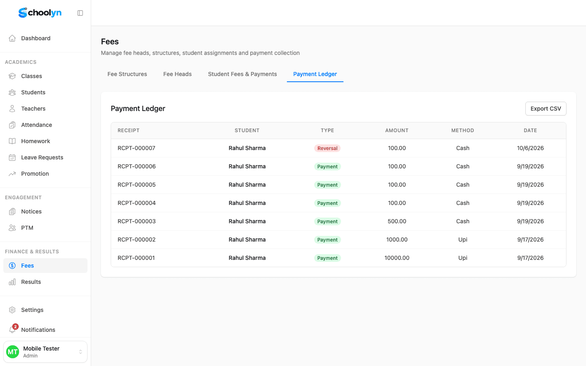Image resolution: width=586 pixels, height=366 pixels.
Task: Click the Leave Requests calendar icon
Action: coord(12,157)
